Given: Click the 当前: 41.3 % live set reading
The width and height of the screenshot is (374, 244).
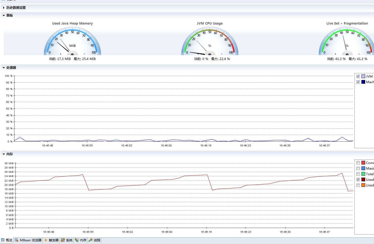Looking at the screenshot, I should 336,59.
